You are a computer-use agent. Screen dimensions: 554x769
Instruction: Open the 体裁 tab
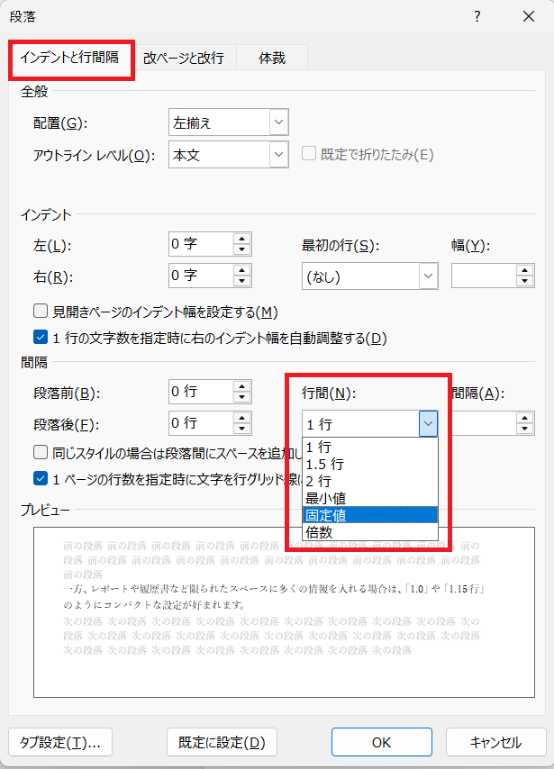tap(271, 58)
